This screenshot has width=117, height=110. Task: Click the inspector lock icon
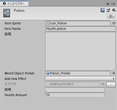point(108,4)
